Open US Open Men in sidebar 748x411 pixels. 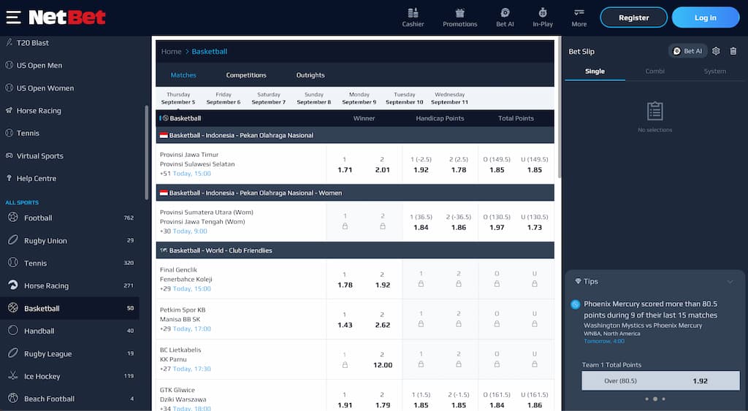pos(39,65)
